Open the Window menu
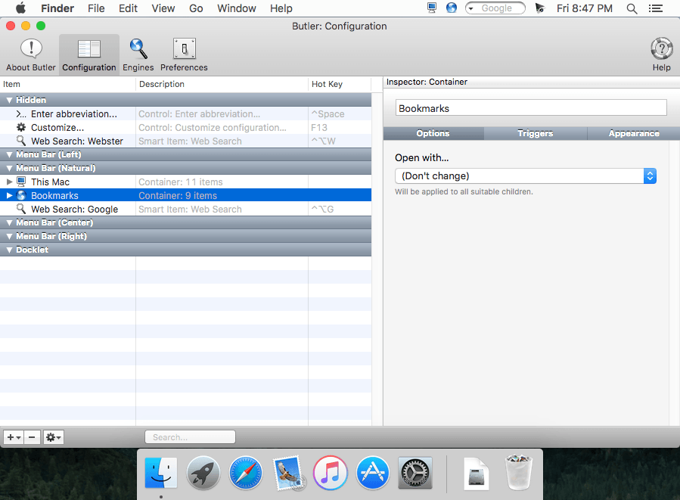The width and height of the screenshot is (680, 500). 236,8
